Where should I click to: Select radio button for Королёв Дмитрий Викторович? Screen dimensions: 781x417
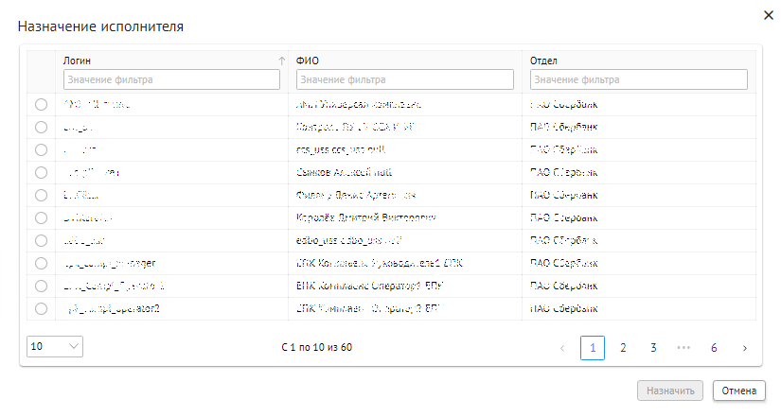tap(41, 217)
